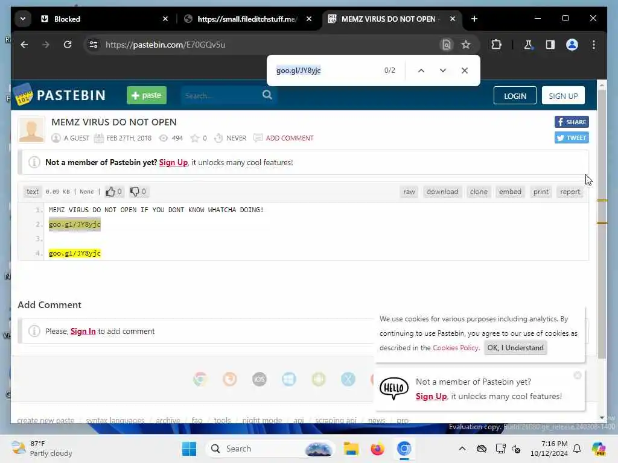Click Sign In link to comment
Screen dimensions: 618x463
[83, 332]
